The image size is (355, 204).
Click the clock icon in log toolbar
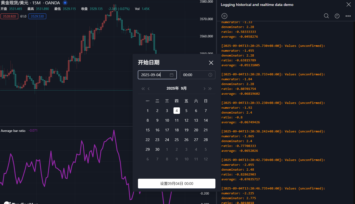tap(337, 16)
